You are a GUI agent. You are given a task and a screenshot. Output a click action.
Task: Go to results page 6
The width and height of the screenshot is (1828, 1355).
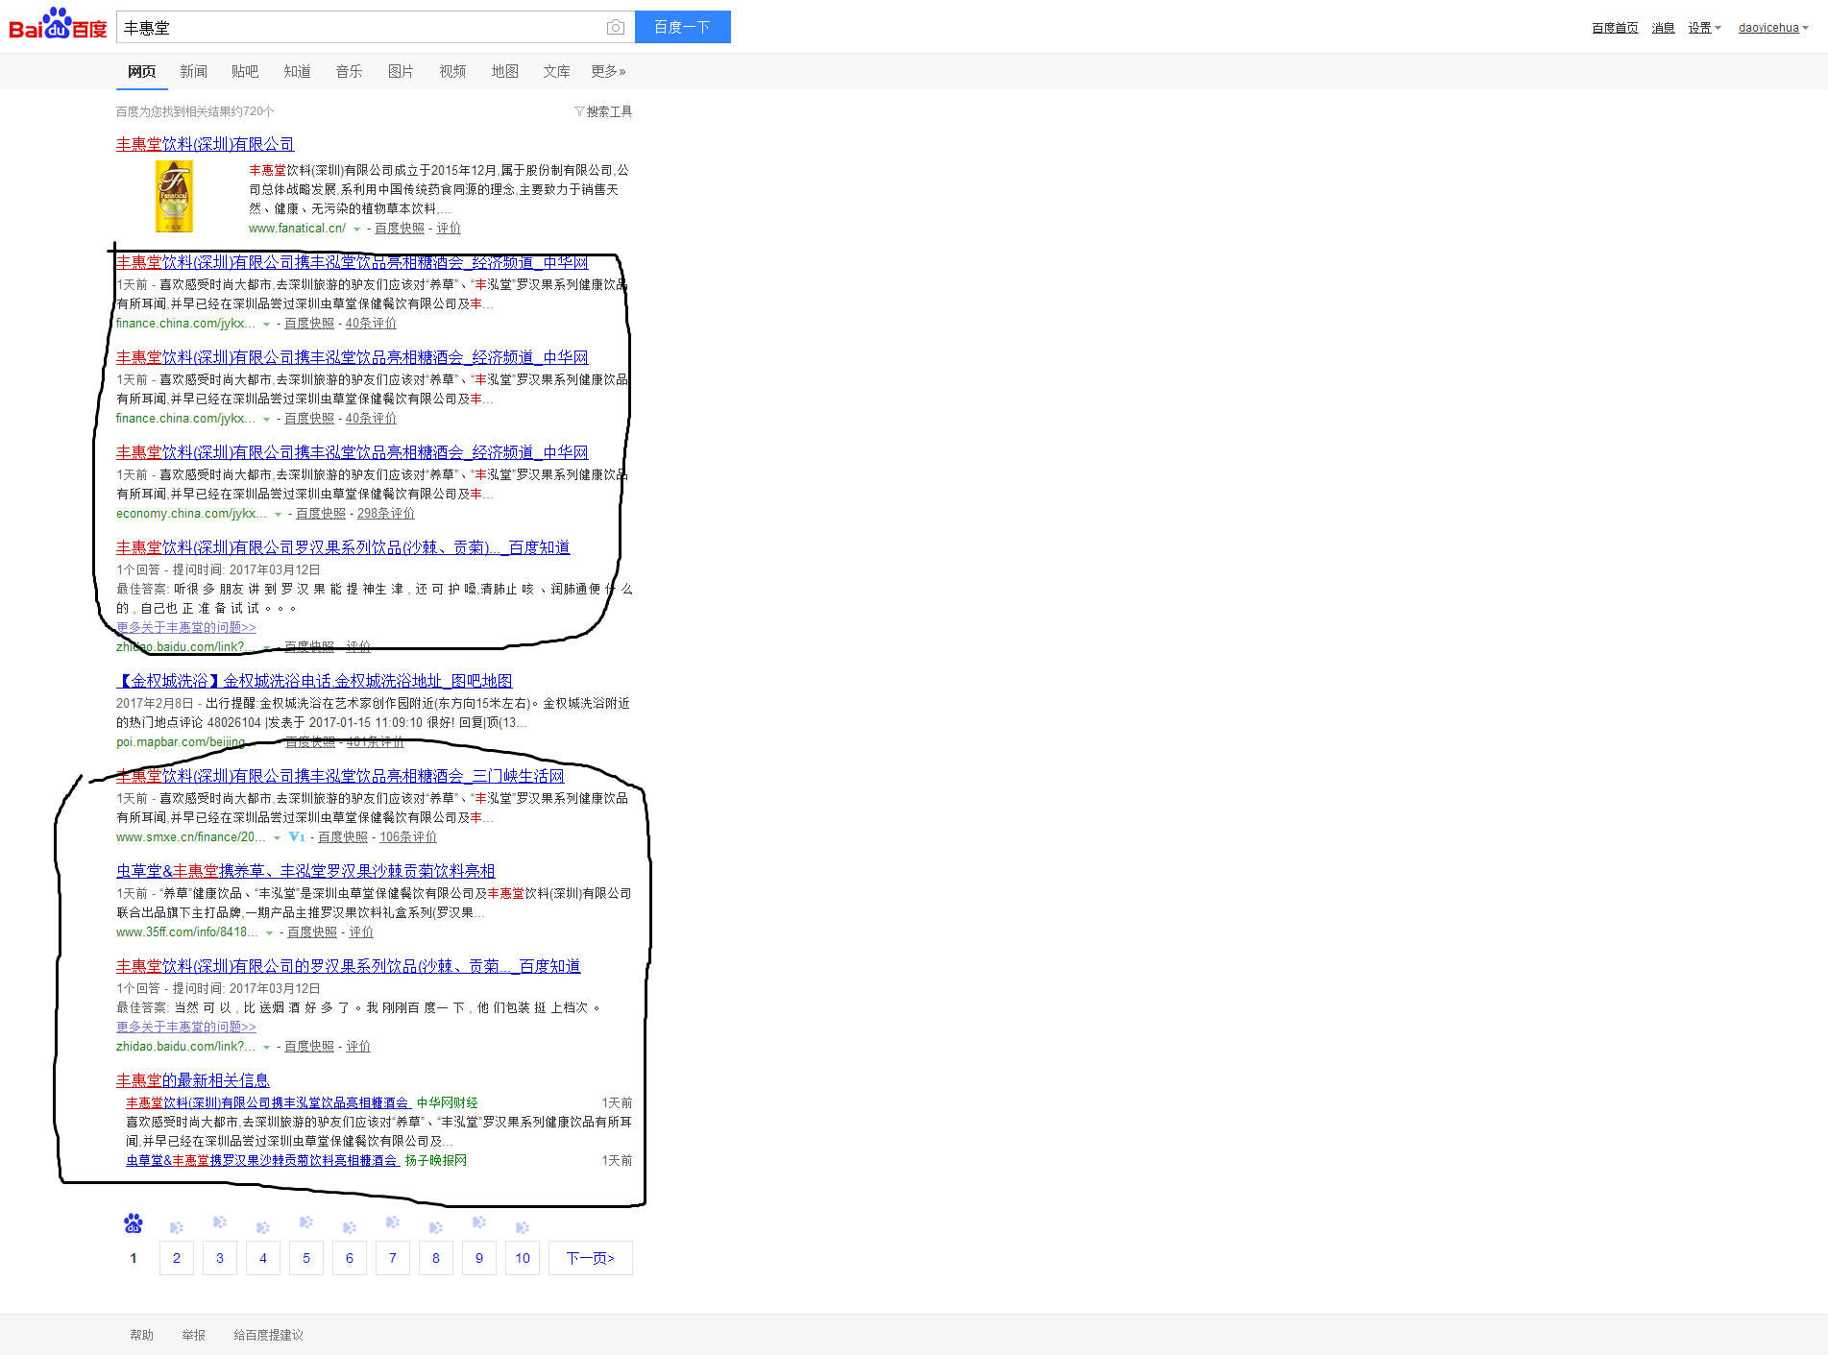(350, 1258)
